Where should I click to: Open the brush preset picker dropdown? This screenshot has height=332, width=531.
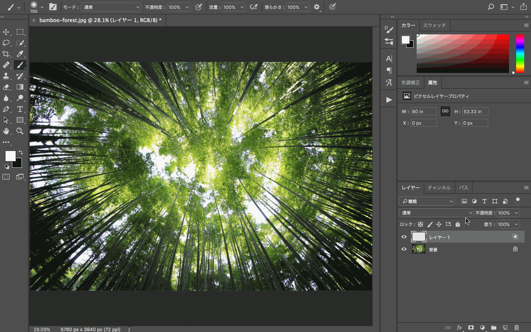tap(42, 7)
